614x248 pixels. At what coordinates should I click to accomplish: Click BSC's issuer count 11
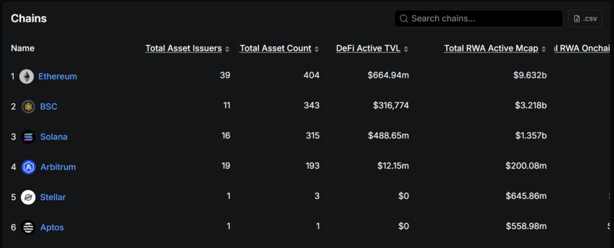tap(226, 105)
